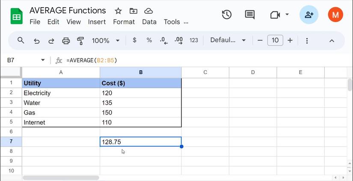The height and width of the screenshot is (181, 353).
Task: Star the AVERAGE Functions document
Action: tap(118, 11)
